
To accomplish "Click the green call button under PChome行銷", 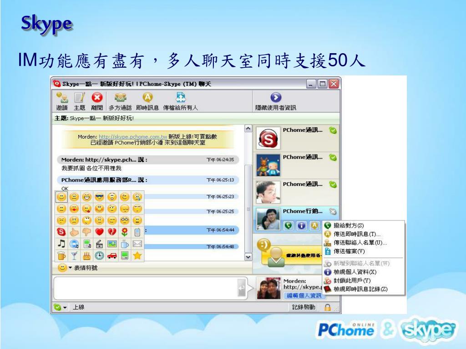I will click(288, 225).
